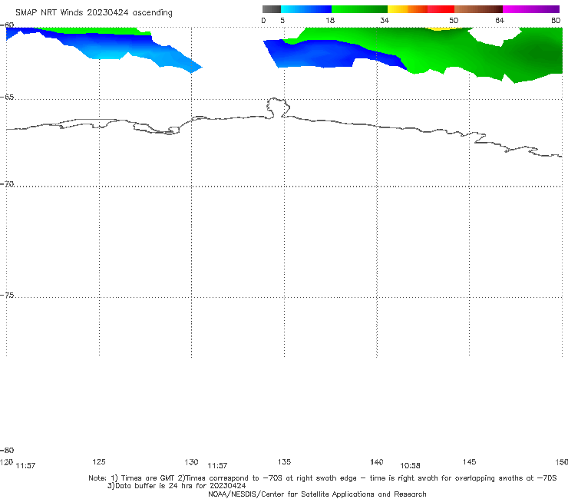Select the brown segment of the color bar
The height and width of the screenshot is (499, 568).
pyautogui.click(x=478, y=9)
